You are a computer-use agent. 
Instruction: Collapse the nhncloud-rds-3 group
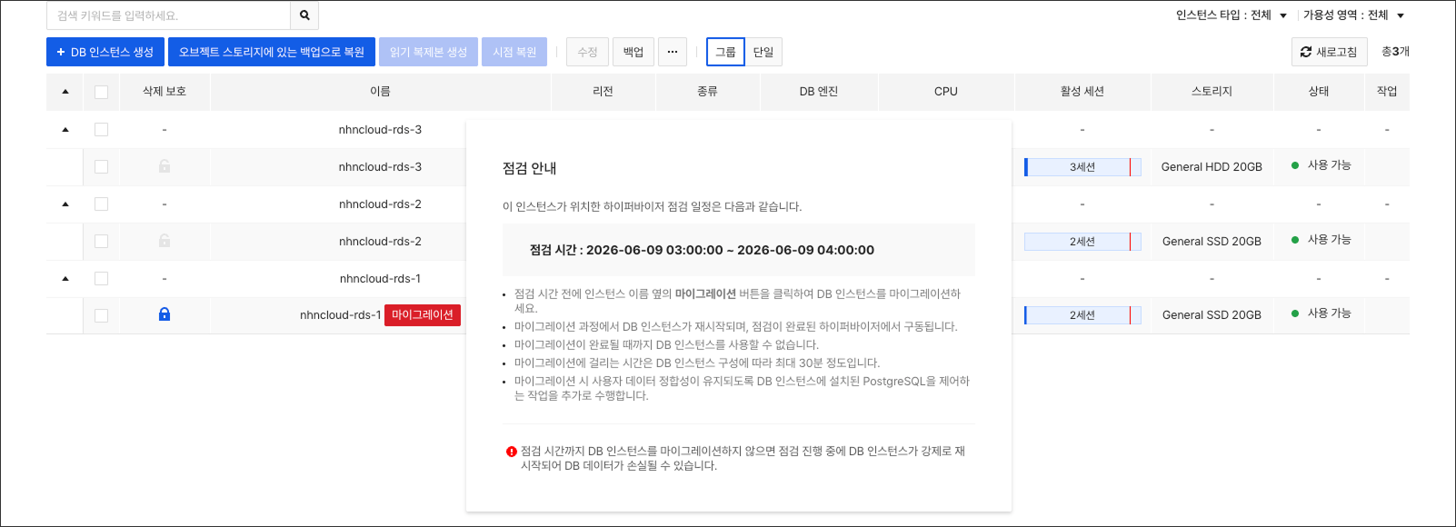[65, 130]
